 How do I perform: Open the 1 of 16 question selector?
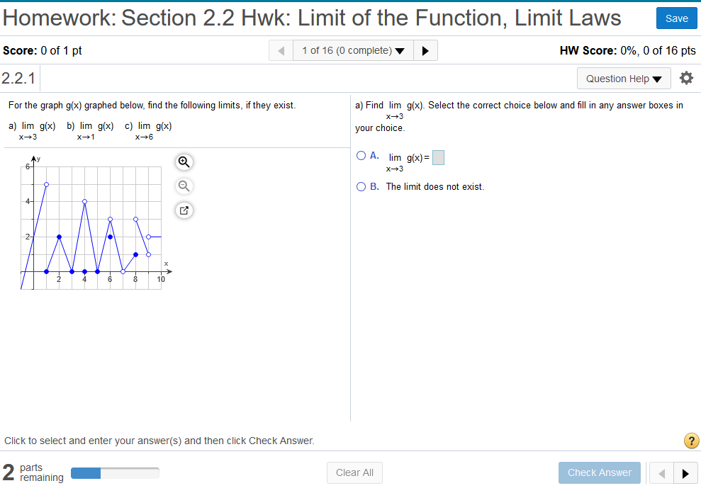click(347, 50)
